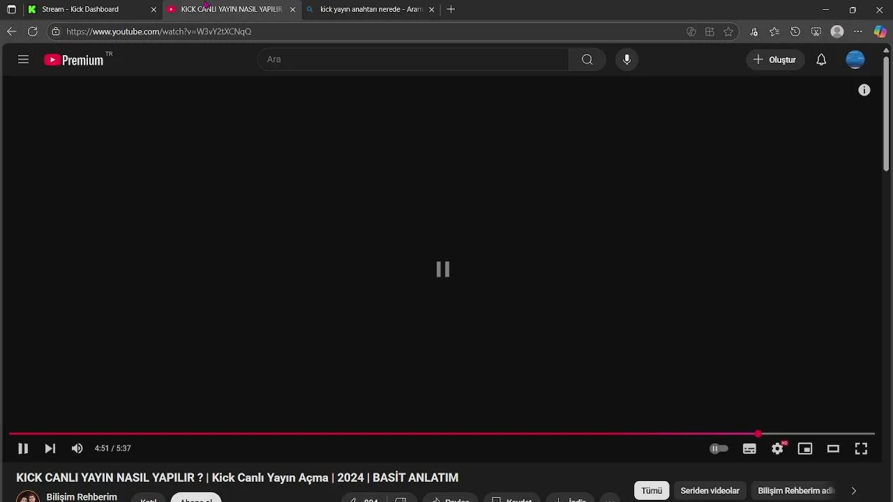
Task: Refresh the current page
Action: click(32, 31)
